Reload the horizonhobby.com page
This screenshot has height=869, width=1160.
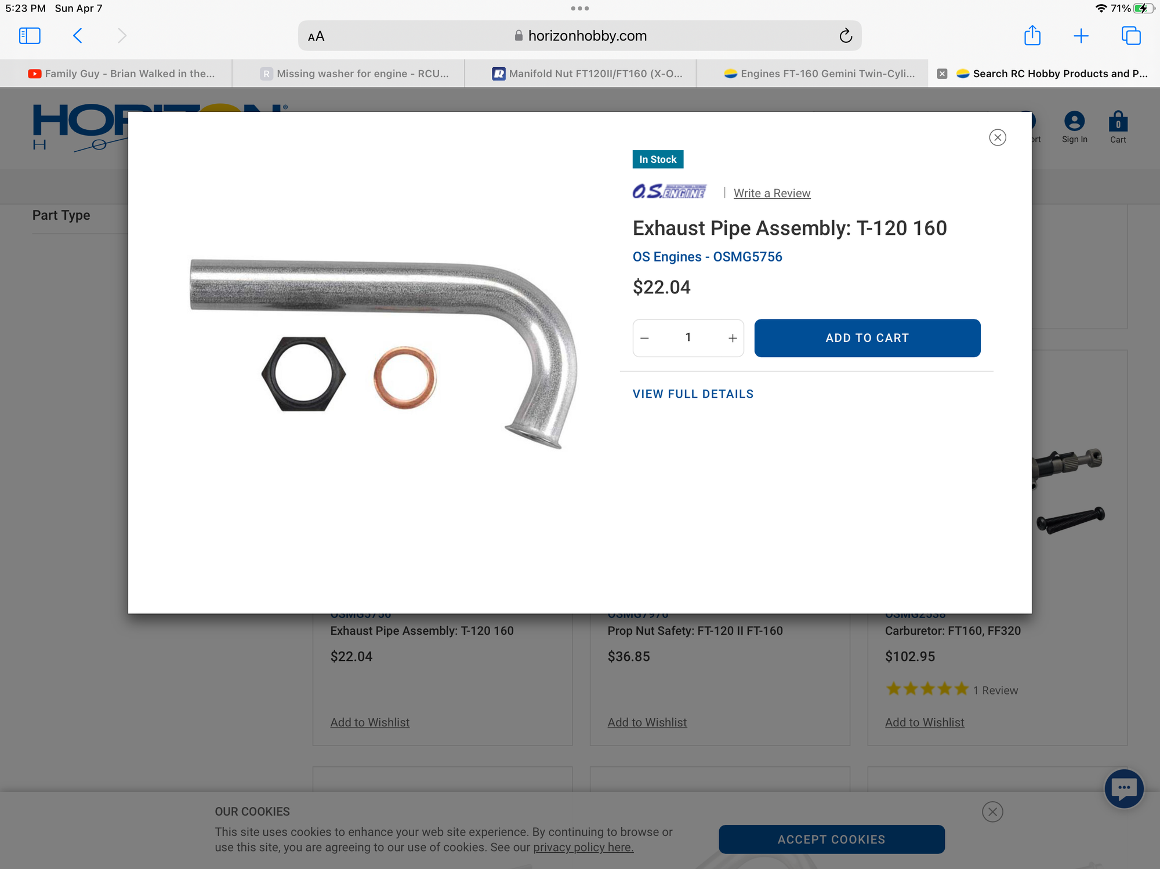pyautogui.click(x=846, y=36)
